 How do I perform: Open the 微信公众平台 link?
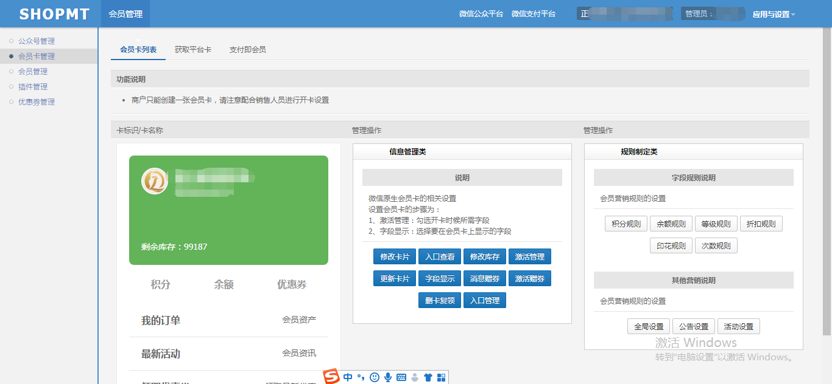(481, 14)
